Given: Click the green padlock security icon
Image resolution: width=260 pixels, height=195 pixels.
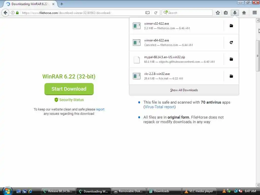Looking at the screenshot, I should (17, 13).
